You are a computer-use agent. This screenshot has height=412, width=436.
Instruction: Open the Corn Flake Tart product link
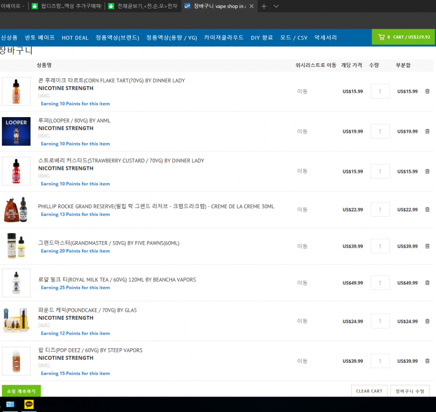pyautogui.click(x=112, y=80)
